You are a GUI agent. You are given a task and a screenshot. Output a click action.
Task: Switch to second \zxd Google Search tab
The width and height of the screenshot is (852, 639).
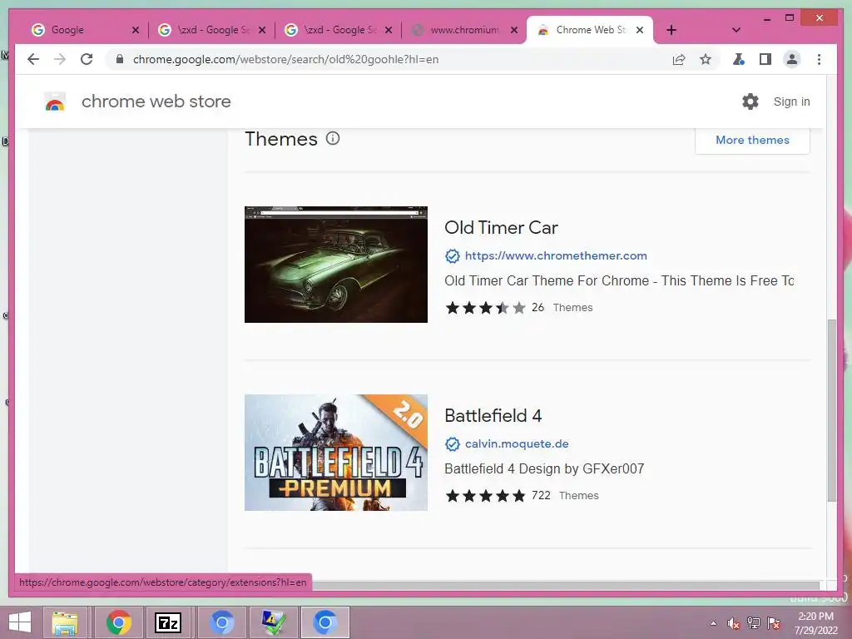338,30
